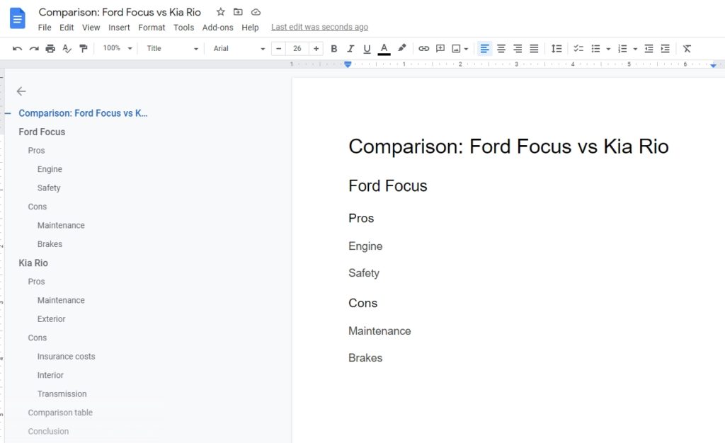The height and width of the screenshot is (443, 725).
Task: Open text color picker
Action: (384, 49)
